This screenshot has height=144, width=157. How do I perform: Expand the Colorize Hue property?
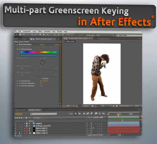coord(17,81)
